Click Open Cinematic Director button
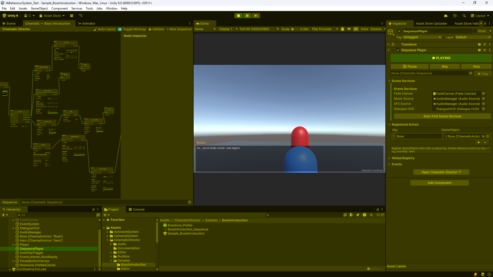493x277 pixels. [x=441, y=172]
